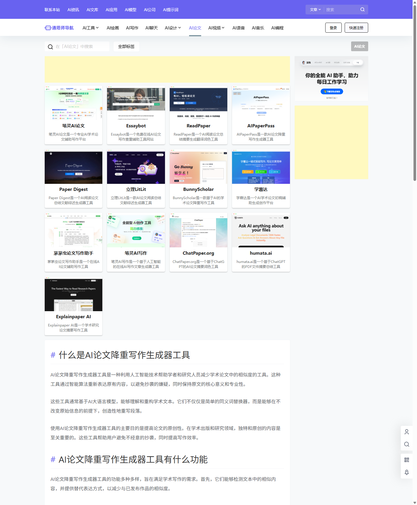
Task: Click the 快速注册 button
Action: pos(356,28)
